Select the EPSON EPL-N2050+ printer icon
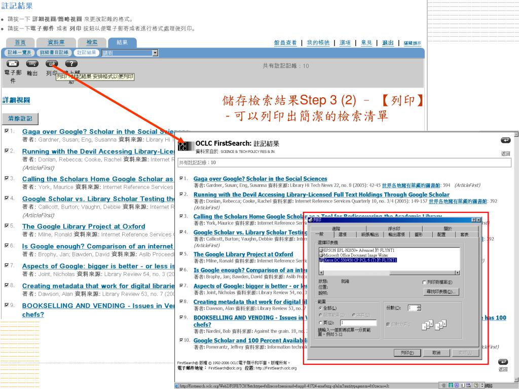Image resolution: width=519 pixels, height=389 pixels. pos(321,250)
